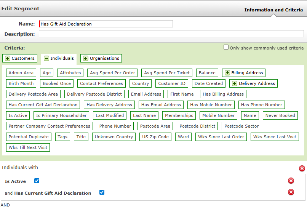Image resolution: width=307 pixels, height=208 pixels.
Task: Open the Information and Criteria tab
Action: (x=273, y=10)
